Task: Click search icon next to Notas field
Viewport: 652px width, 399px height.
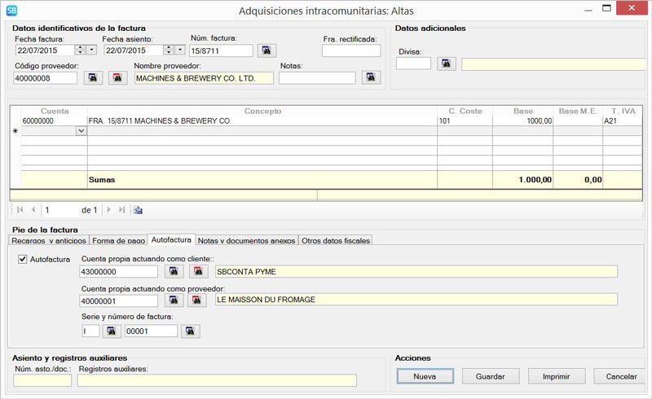Action: point(372,78)
